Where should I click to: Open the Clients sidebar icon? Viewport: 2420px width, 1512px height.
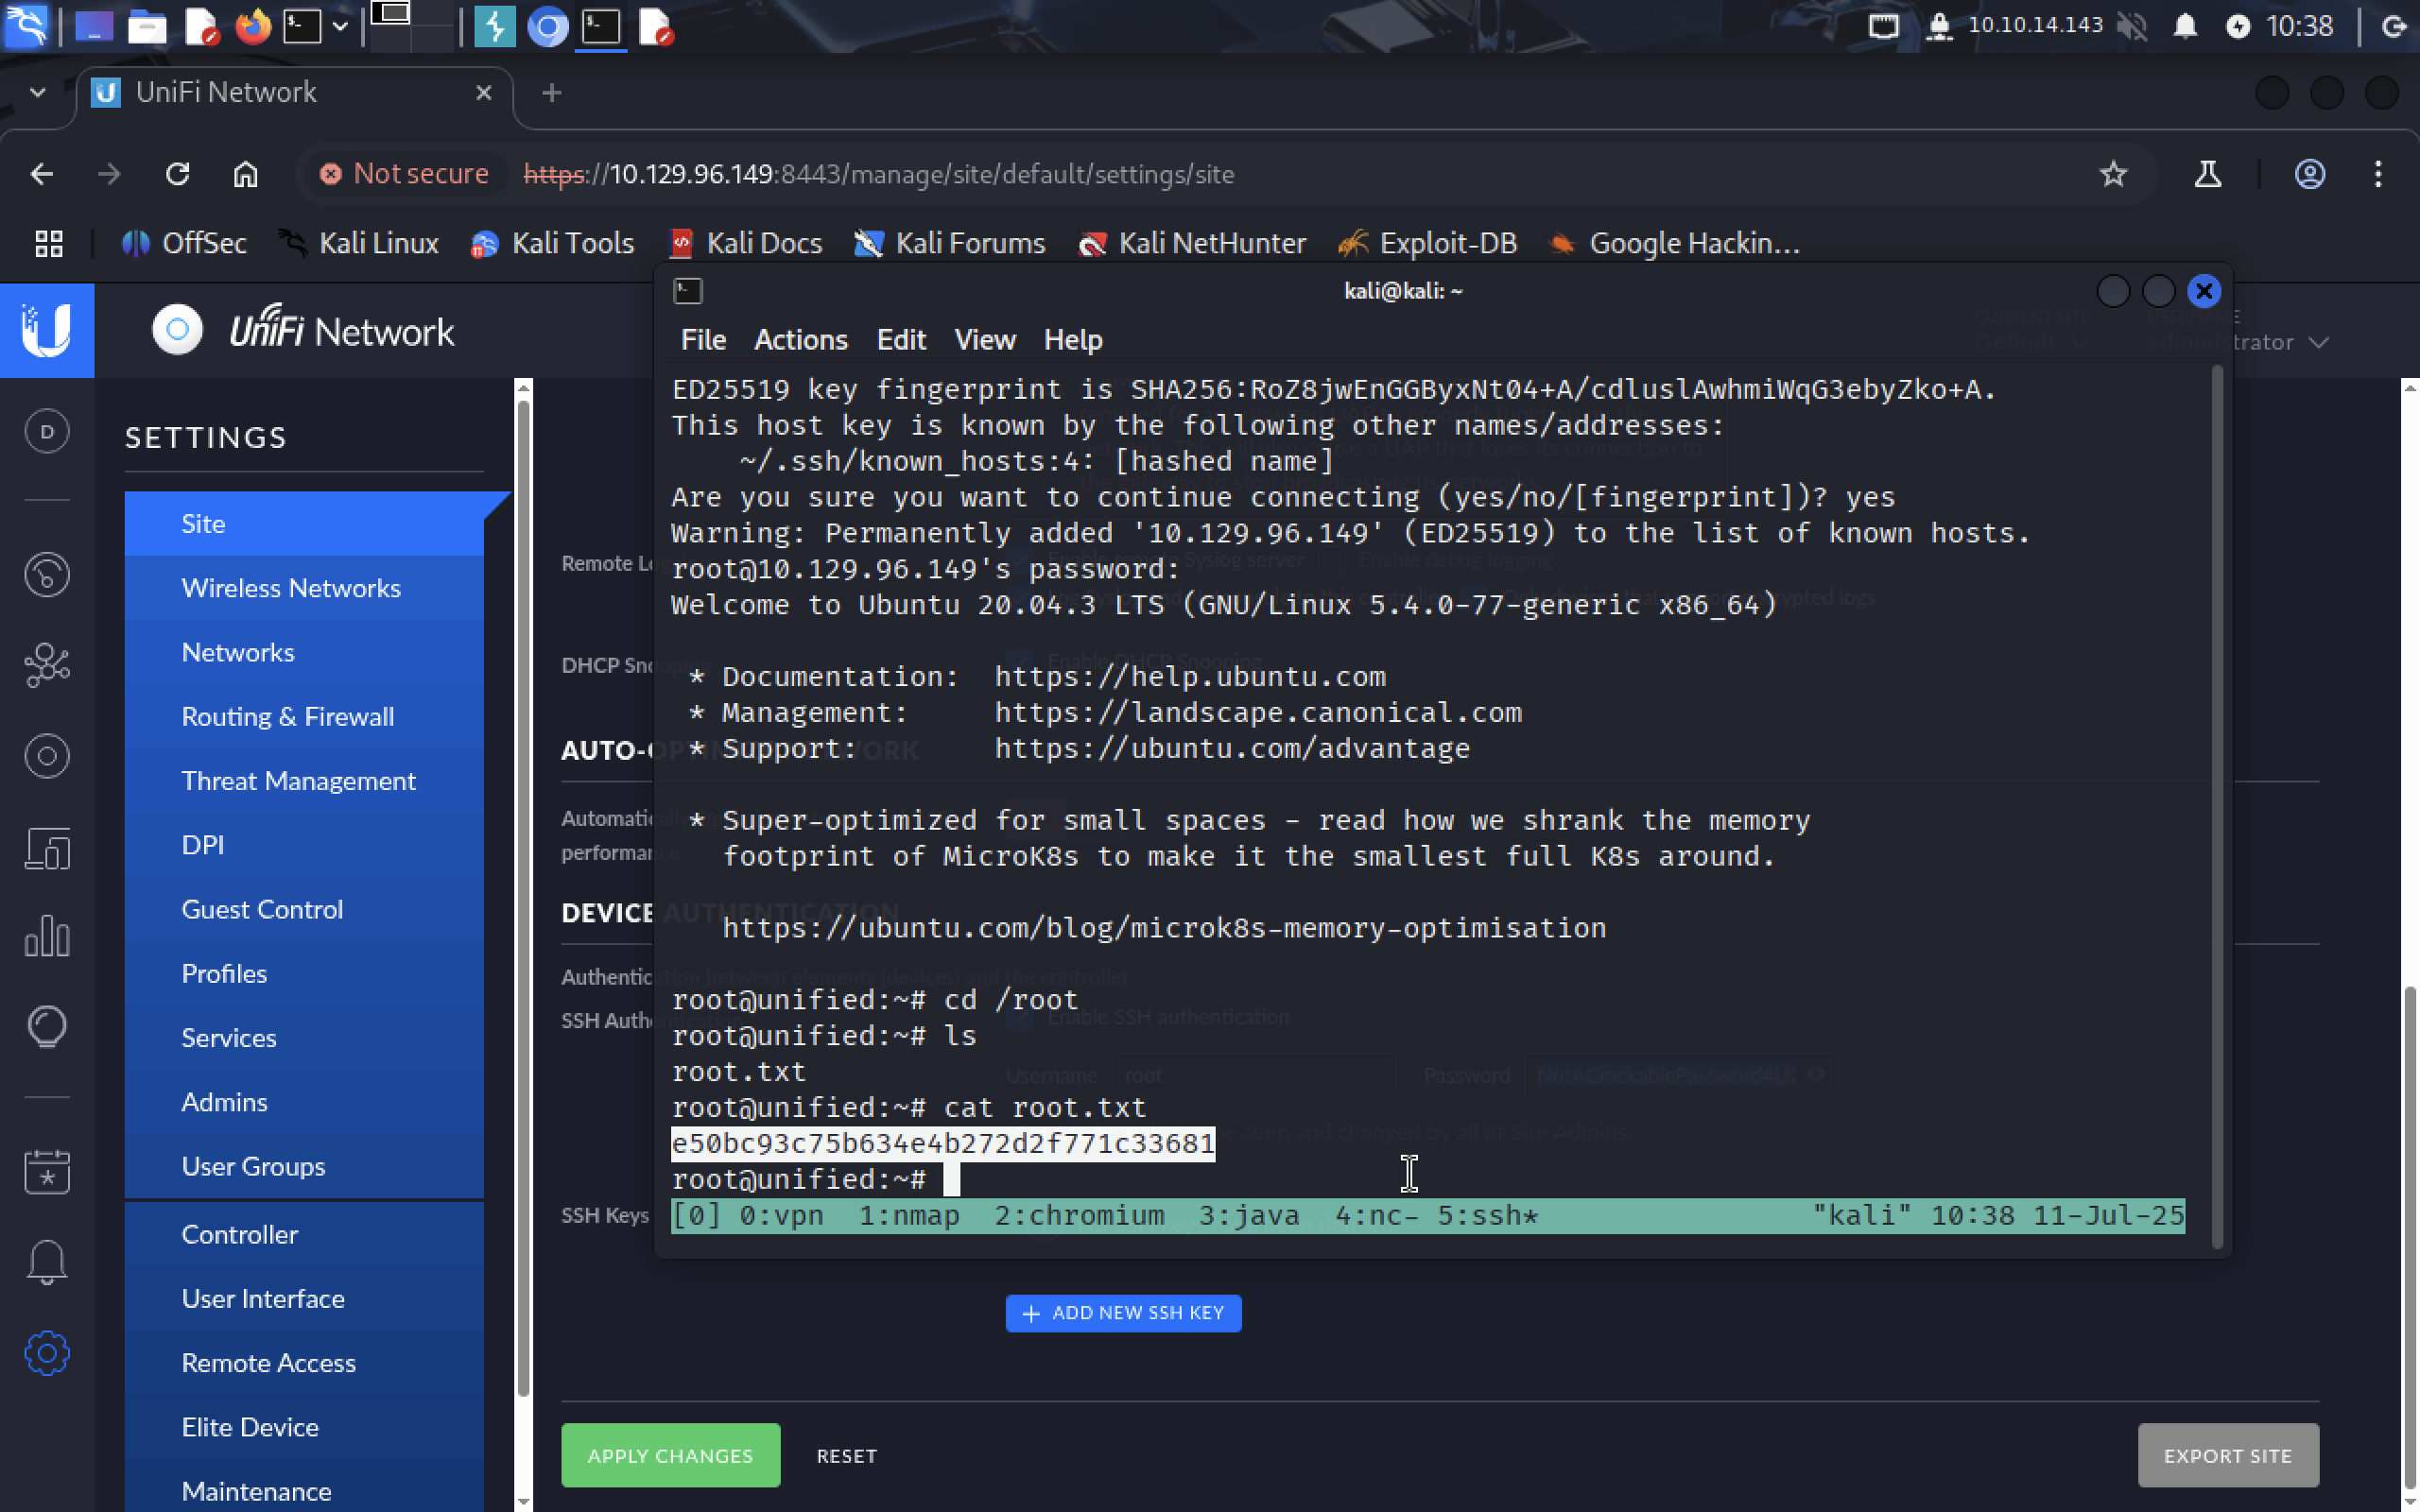tap(47, 848)
